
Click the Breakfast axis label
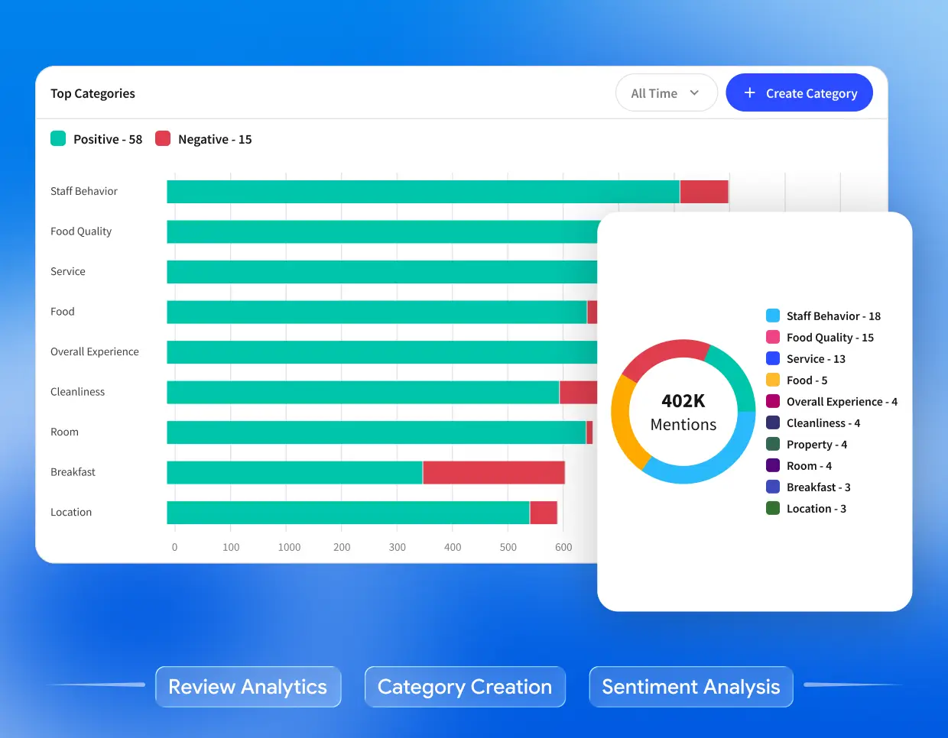(x=73, y=472)
